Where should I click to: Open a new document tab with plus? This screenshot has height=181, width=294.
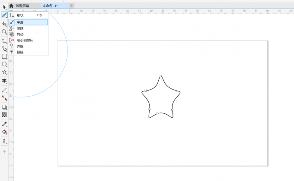point(71,6)
